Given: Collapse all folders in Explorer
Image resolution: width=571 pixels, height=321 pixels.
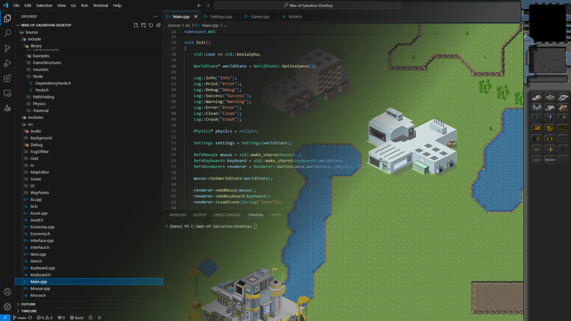Looking at the screenshot, I should [158, 25].
